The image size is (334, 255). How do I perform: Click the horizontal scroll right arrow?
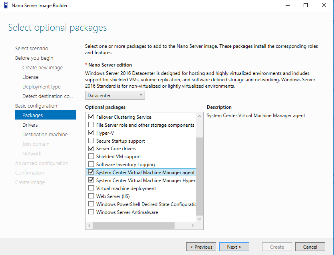click(x=193, y=226)
